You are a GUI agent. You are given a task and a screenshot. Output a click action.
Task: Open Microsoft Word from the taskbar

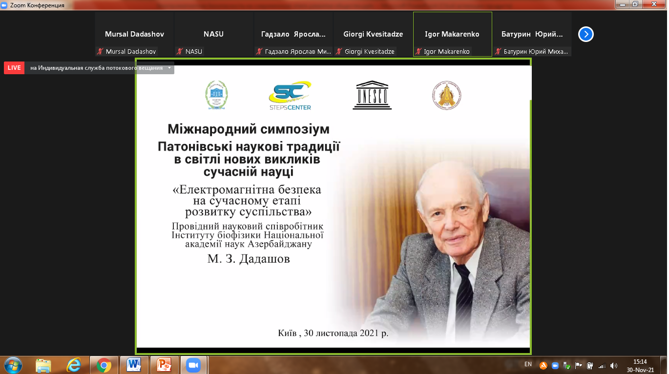(x=133, y=365)
